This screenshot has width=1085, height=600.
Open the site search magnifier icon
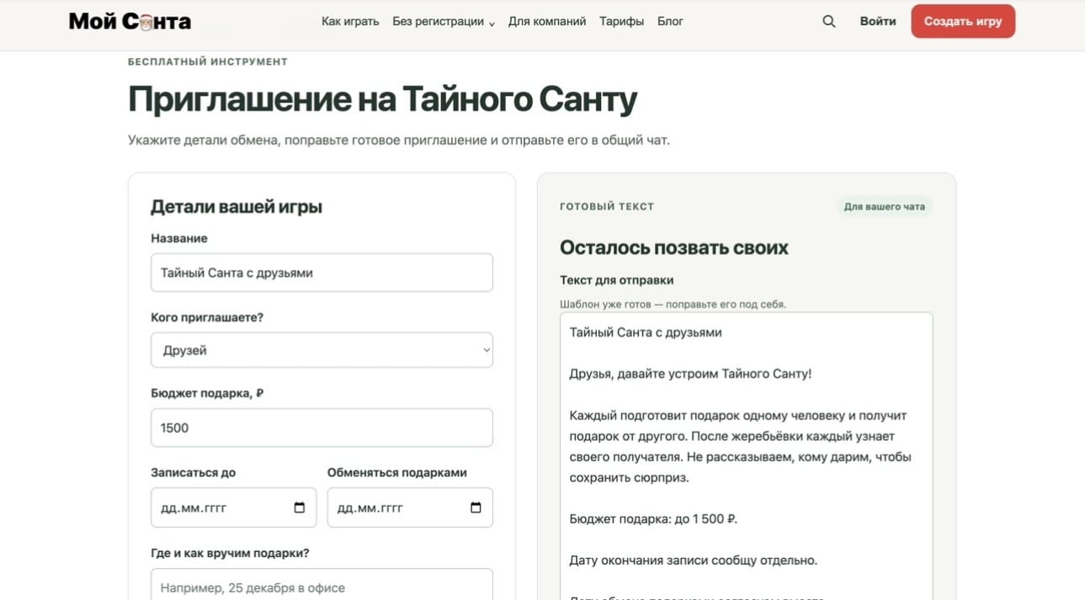pyautogui.click(x=829, y=22)
